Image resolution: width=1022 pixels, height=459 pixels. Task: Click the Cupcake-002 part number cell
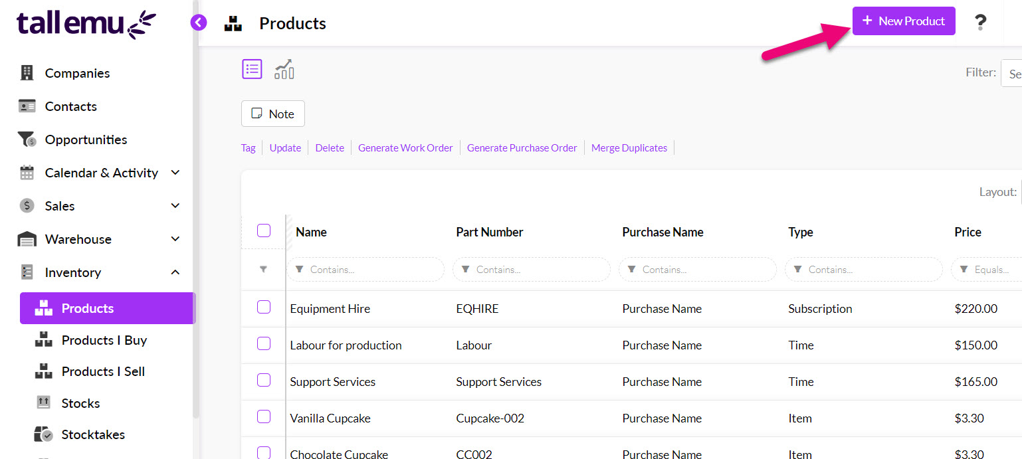490,418
